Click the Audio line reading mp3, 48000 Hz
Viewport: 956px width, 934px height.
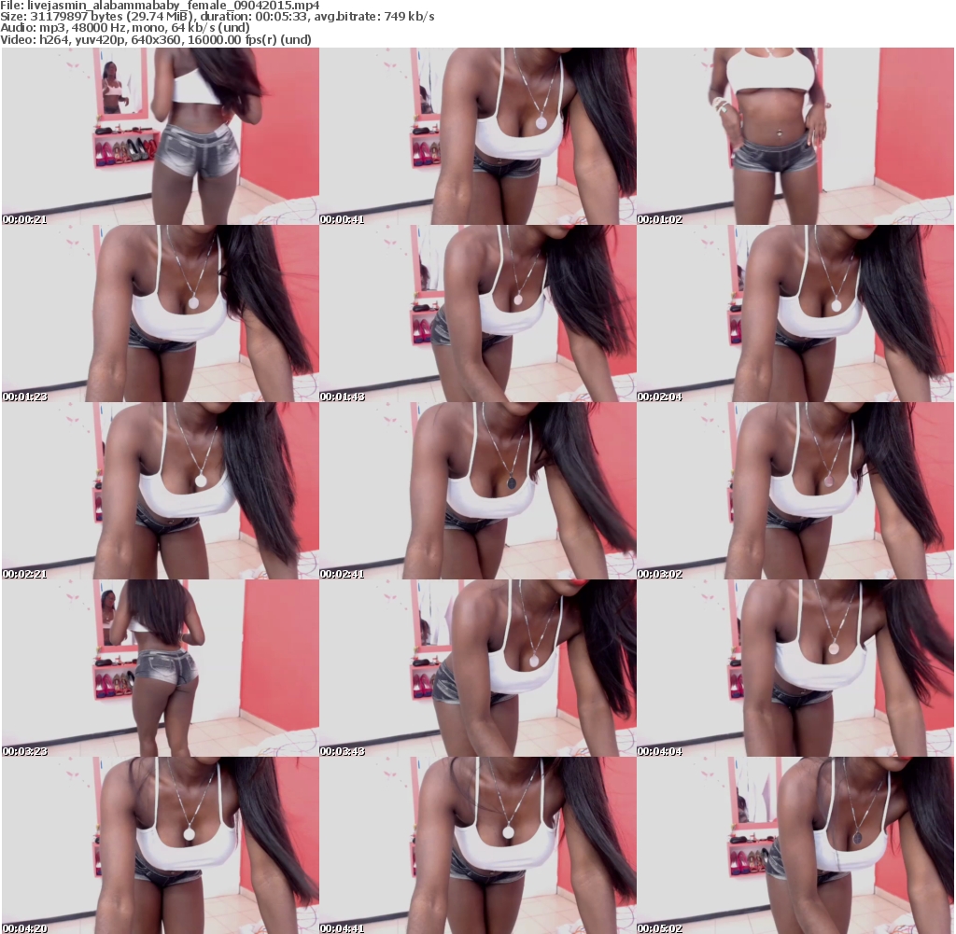pyautogui.click(x=125, y=28)
